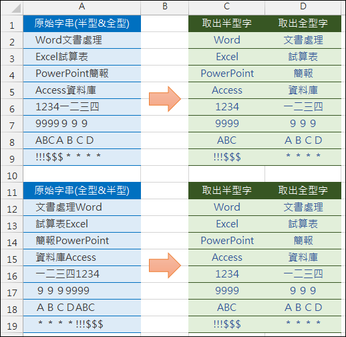Click Excel cell in row 13
This screenshot has width=346, height=337.
point(226,224)
